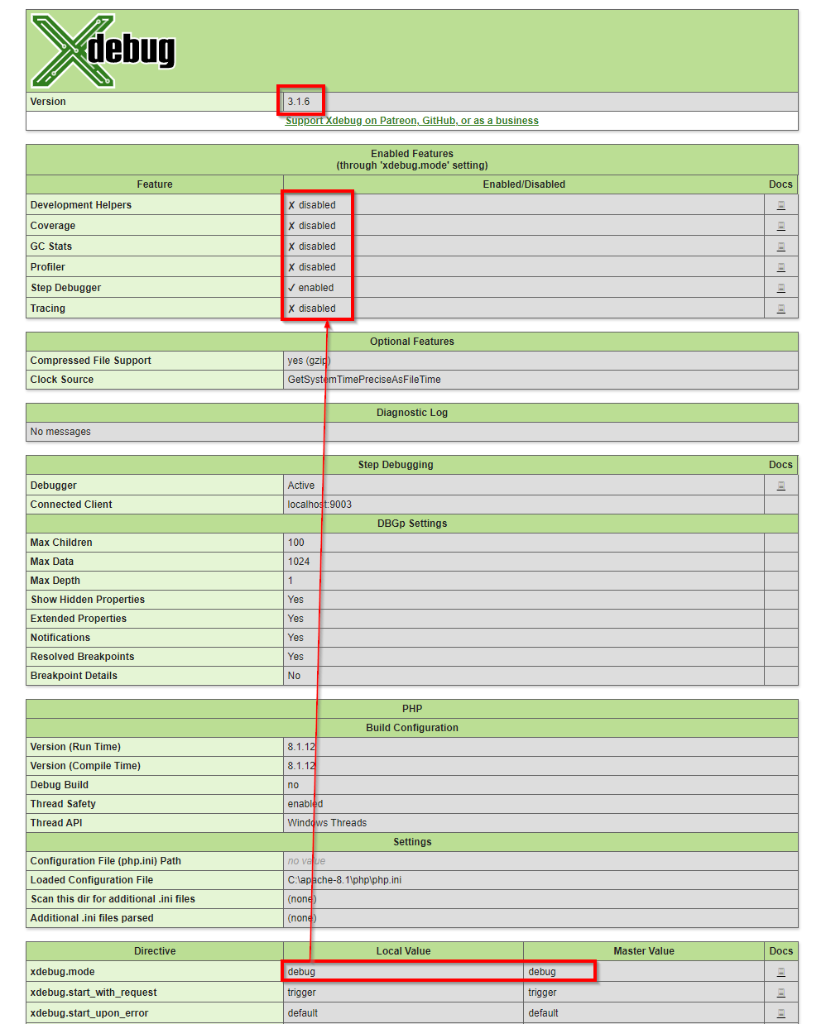Viewport: 826px width, 1024px height.
Task: Open docs icon for Debugger status row
Action: pos(780,486)
